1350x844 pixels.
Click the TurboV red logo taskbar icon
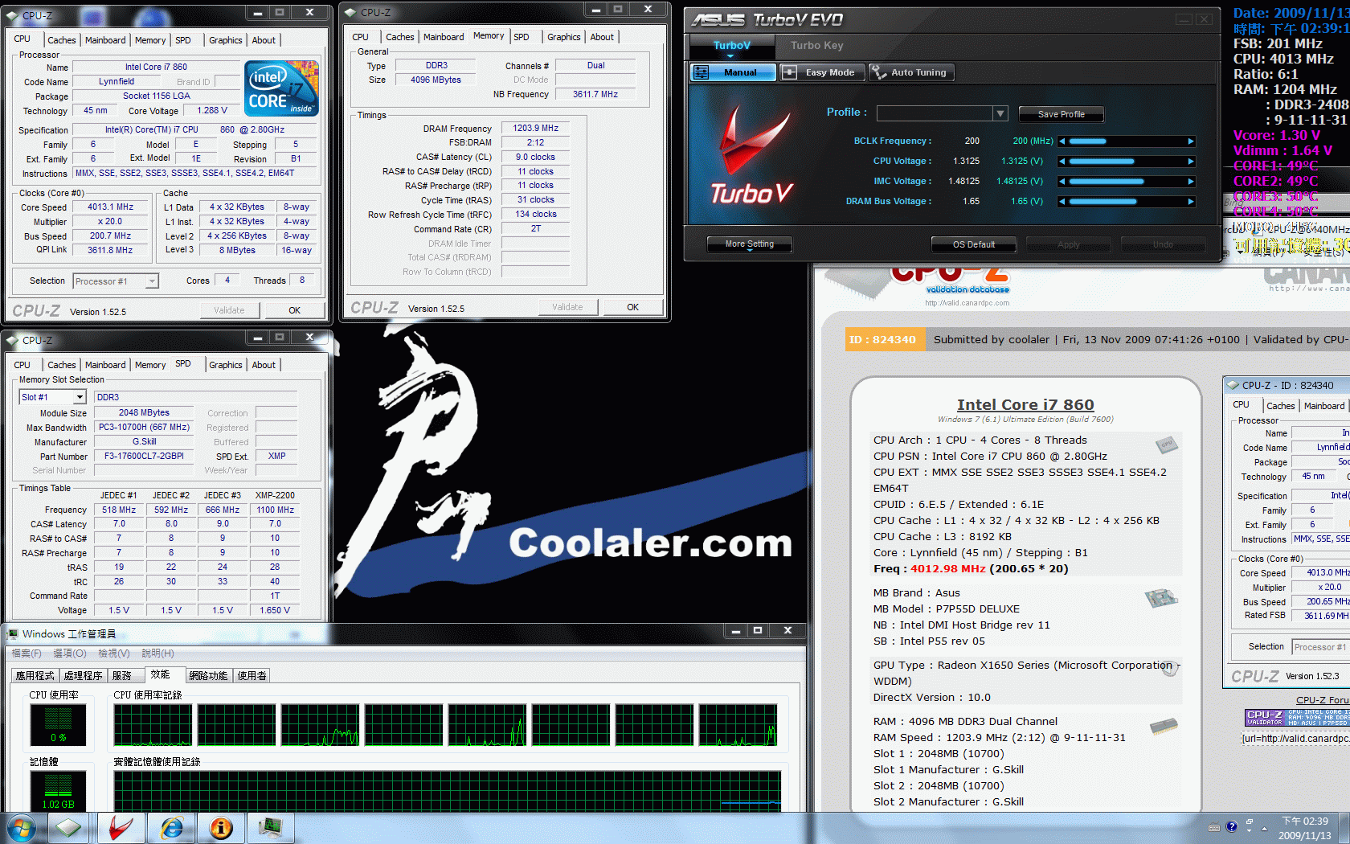point(121,828)
